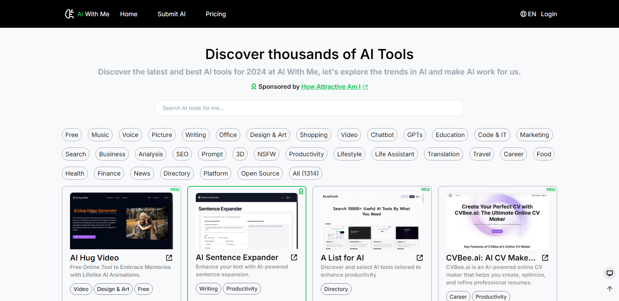Choose the Open Source category
Image resolution: width=619 pixels, height=301 pixels.
(x=260, y=173)
